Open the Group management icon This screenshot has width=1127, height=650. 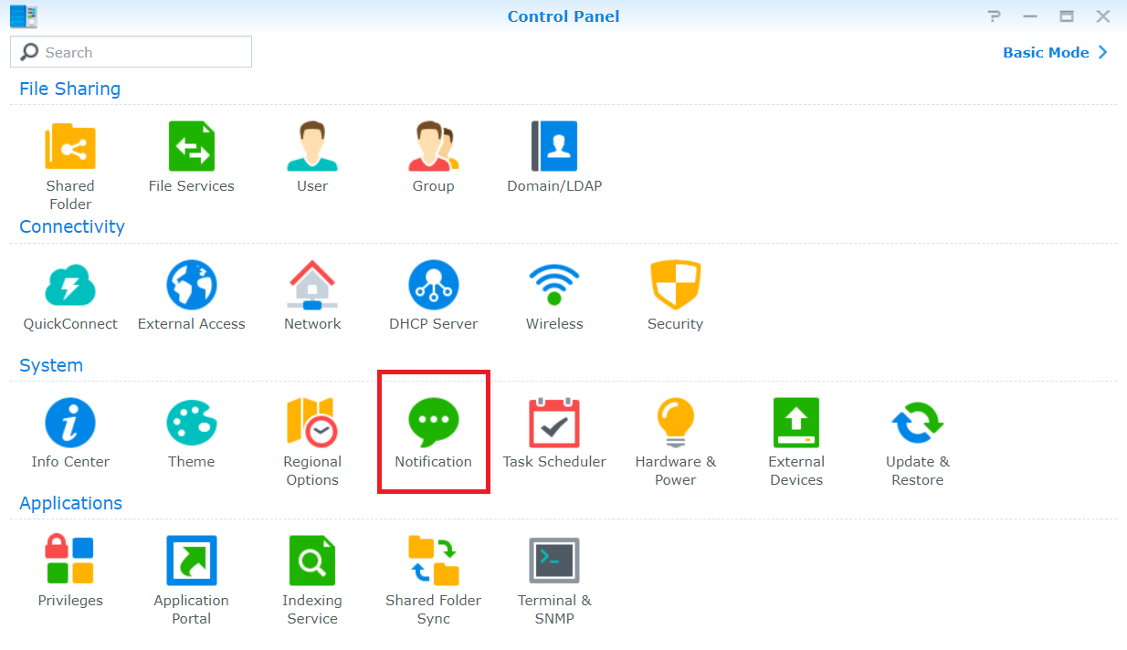pos(434,146)
